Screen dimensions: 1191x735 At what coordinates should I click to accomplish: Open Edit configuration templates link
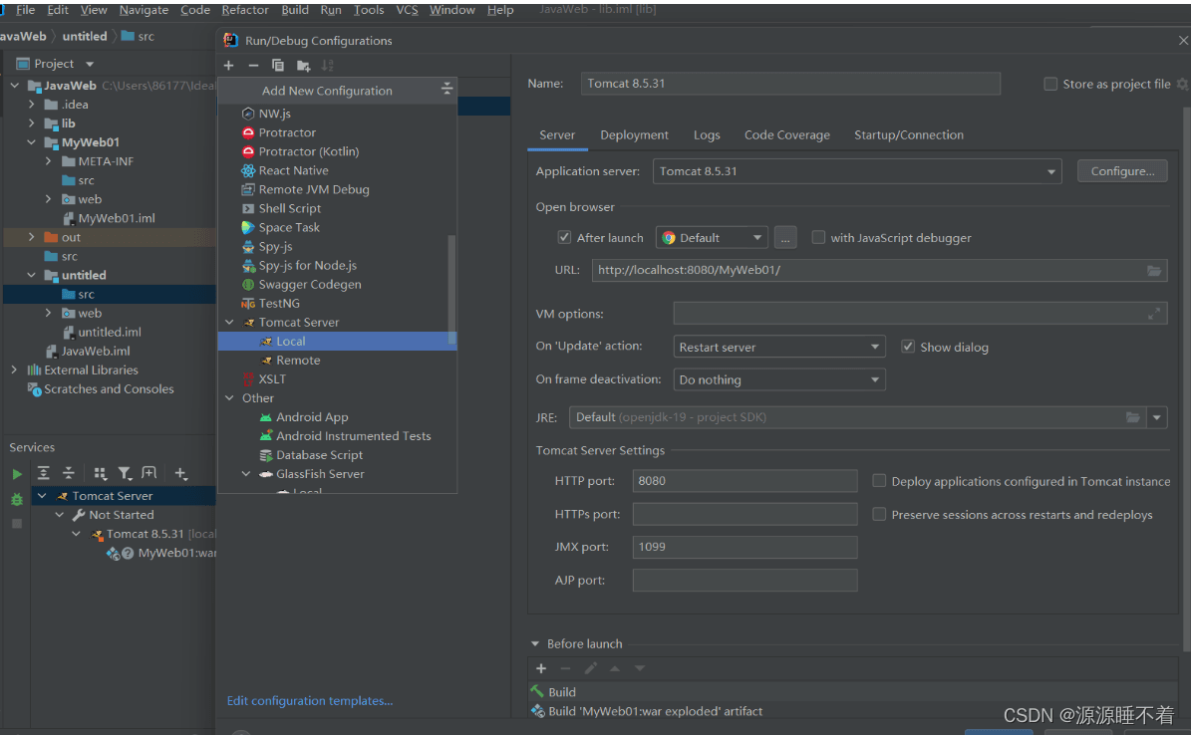tap(310, 701)
